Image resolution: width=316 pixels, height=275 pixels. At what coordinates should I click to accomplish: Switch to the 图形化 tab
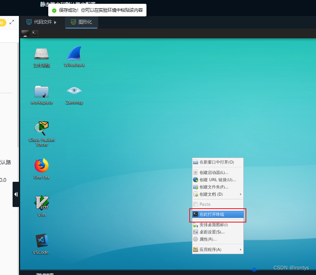tap(81, 22)
